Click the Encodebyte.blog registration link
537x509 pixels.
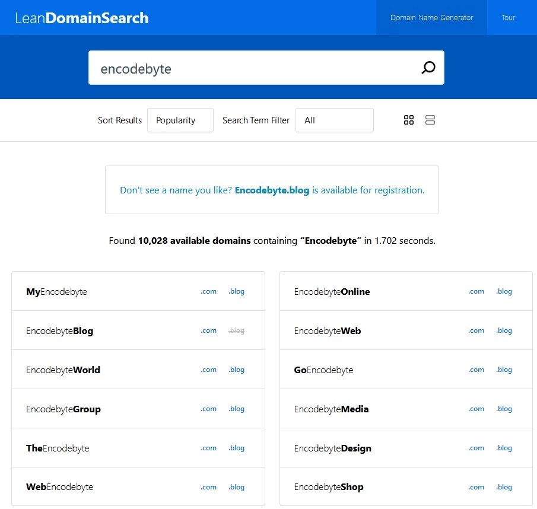coord(272,190)
